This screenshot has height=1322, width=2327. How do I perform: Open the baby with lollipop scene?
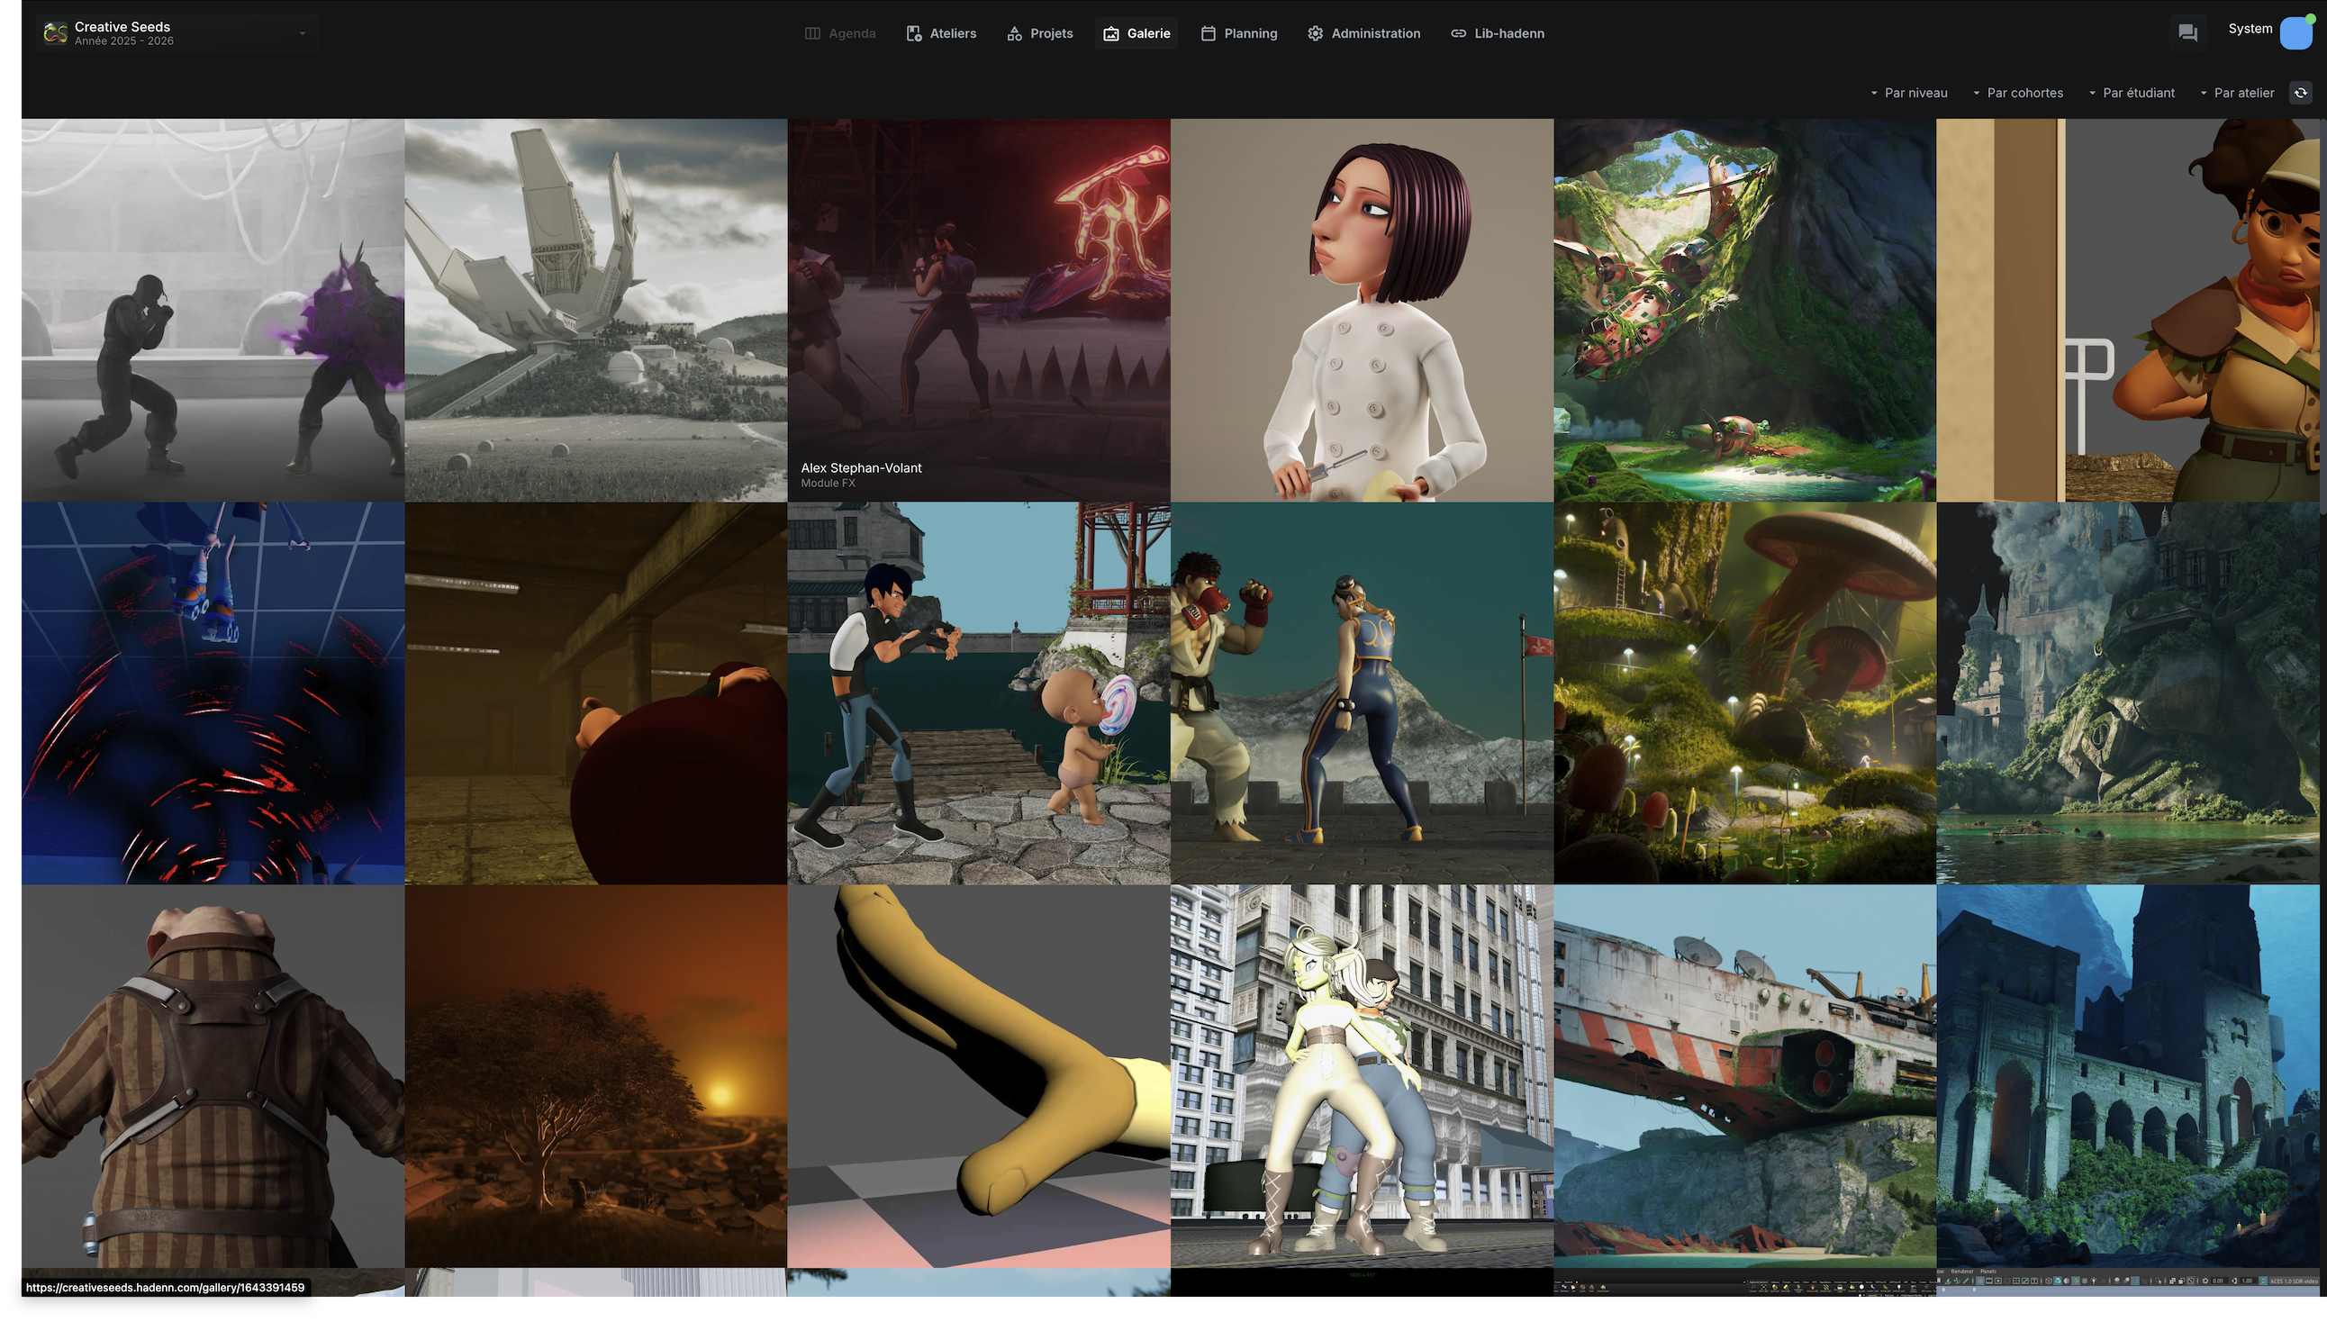click(x=980, y=693)
